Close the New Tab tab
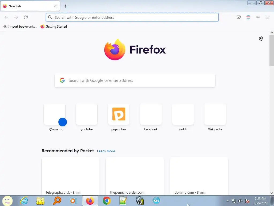This screenshot has width=274, height=206. (55, 6)
